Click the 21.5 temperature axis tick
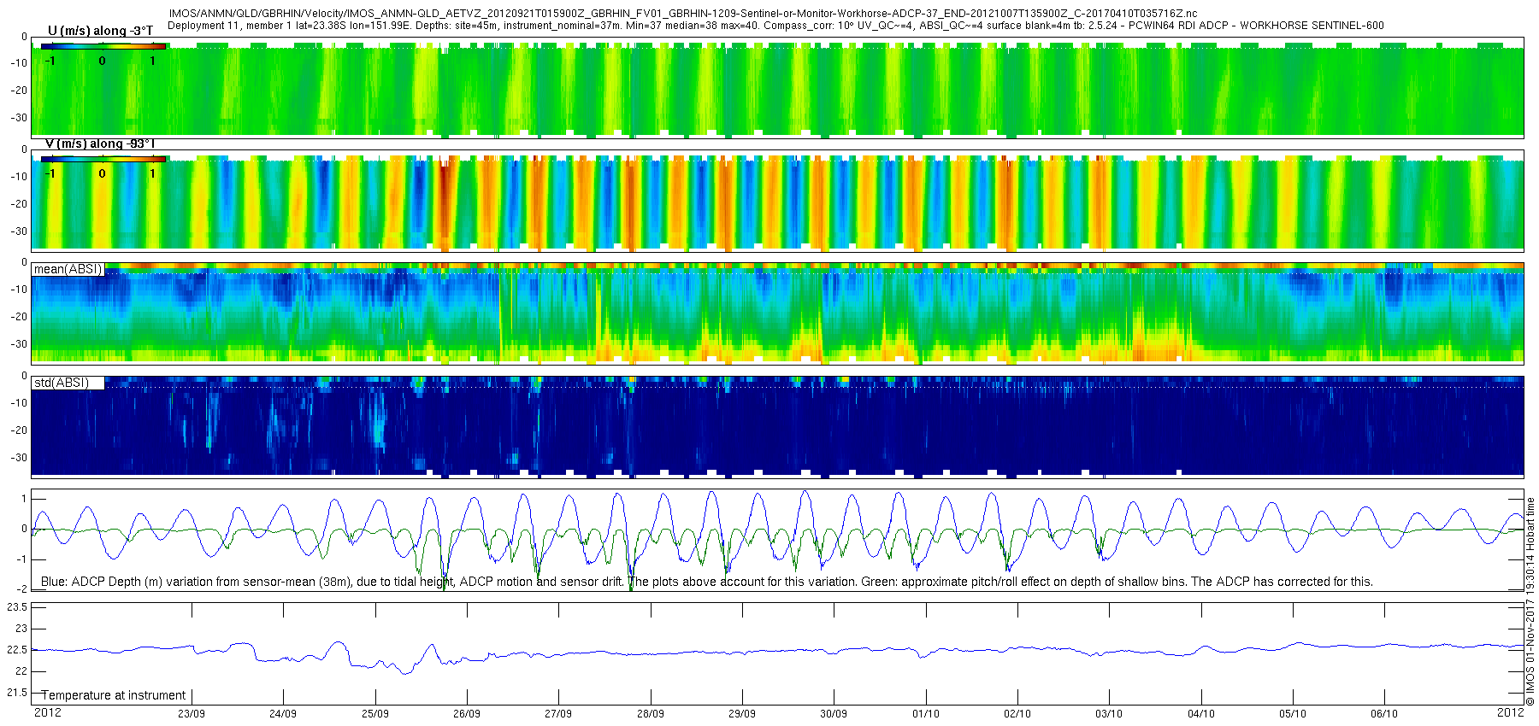This screenshot has width=1539, height=726. pos(17,693)
